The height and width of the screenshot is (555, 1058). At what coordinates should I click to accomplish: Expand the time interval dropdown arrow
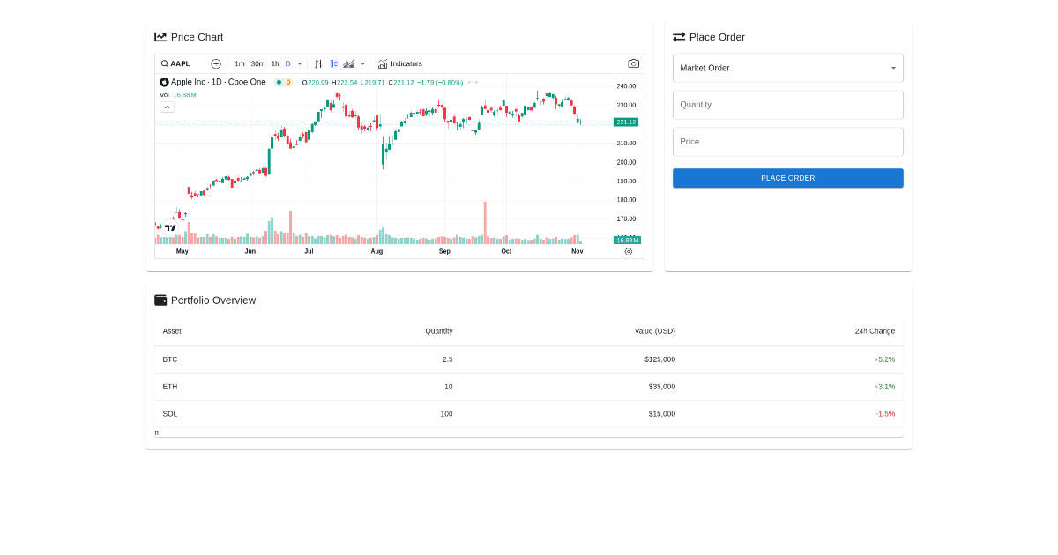300,63
